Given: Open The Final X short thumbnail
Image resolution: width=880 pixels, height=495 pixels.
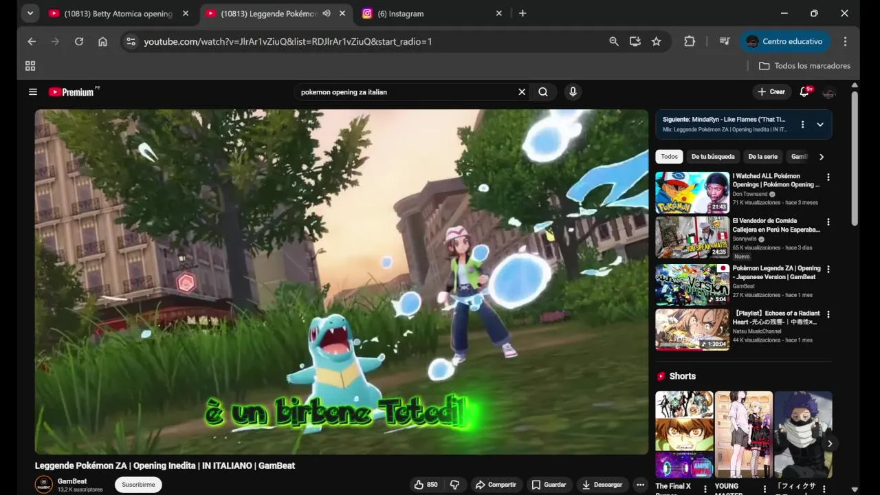Looking at the screenshot, I should tap(684, 434).
